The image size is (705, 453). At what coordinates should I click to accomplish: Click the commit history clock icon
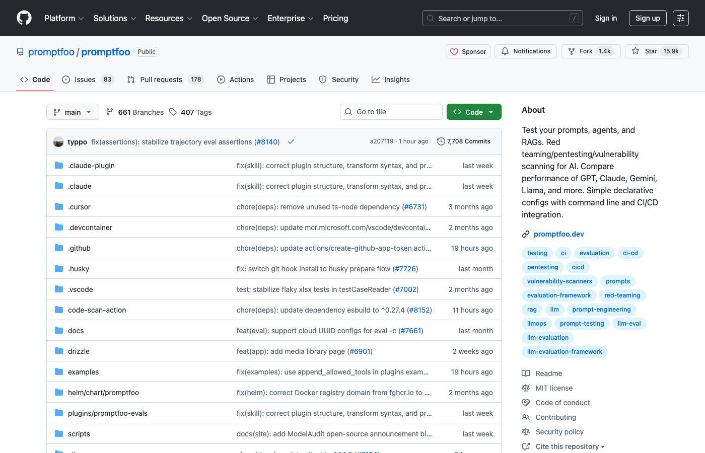pos(441,141)
